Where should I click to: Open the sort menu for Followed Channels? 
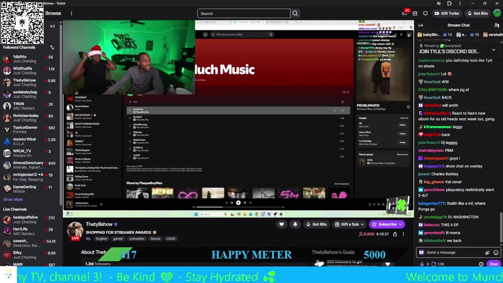click(x=52, y=47)
